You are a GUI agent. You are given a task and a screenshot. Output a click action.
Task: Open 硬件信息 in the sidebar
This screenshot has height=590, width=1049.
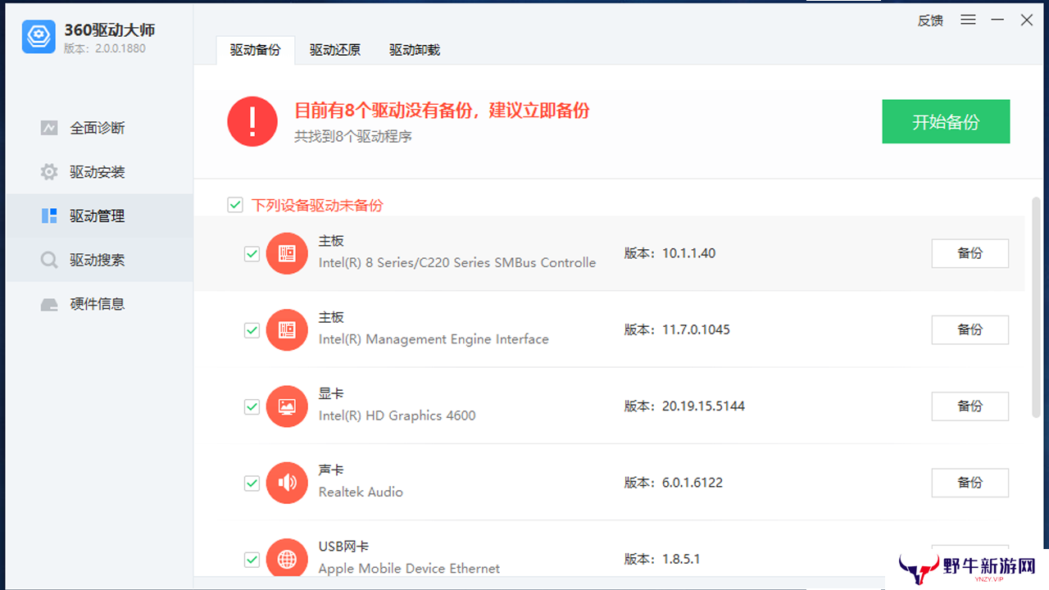(x=99, y=304)
